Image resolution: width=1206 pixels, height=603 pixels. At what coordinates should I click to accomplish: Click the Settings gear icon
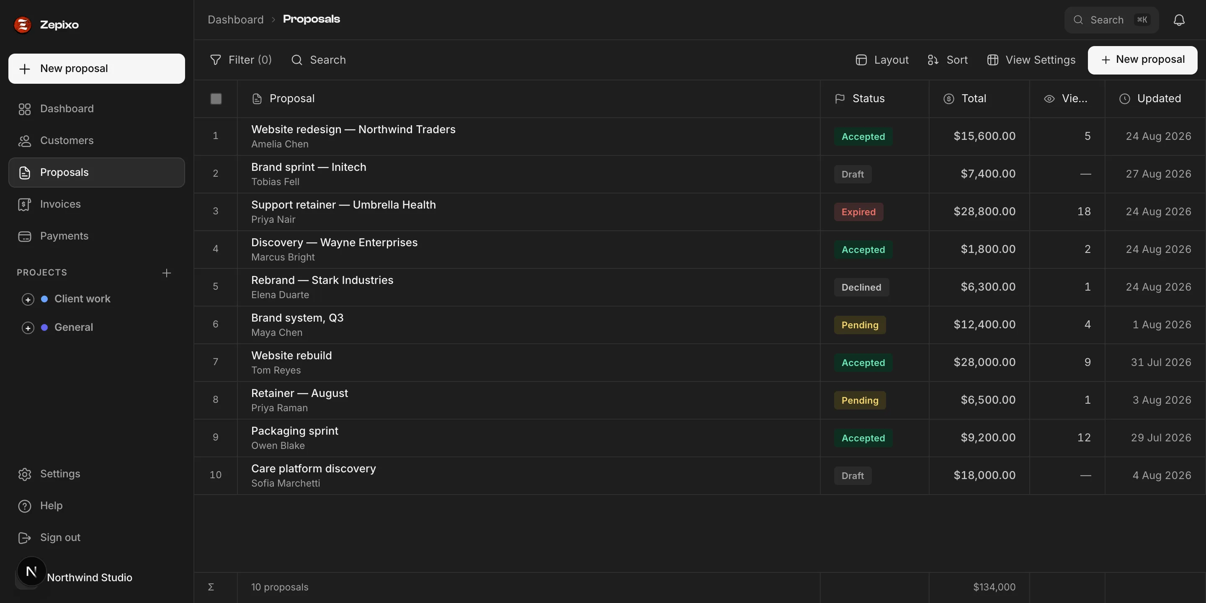24,474
